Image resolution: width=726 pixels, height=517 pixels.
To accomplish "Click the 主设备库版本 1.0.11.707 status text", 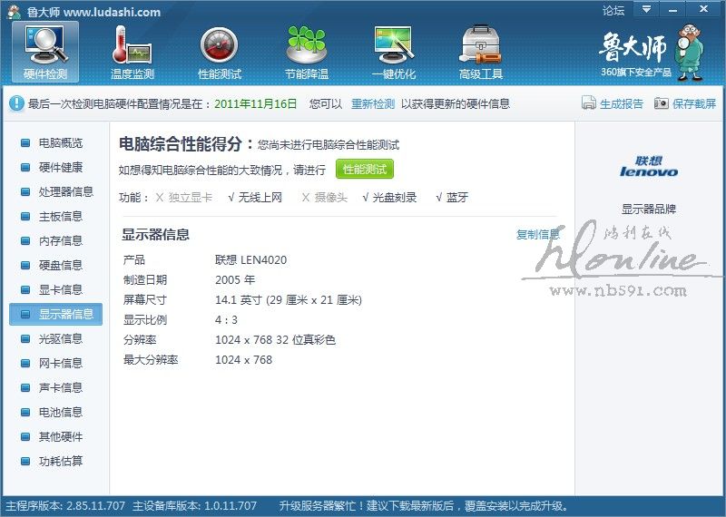I will [194, 506].
